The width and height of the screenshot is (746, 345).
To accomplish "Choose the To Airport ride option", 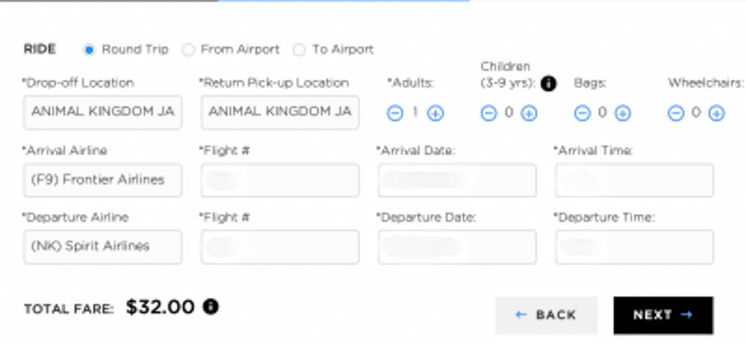I will click(299, 49).
